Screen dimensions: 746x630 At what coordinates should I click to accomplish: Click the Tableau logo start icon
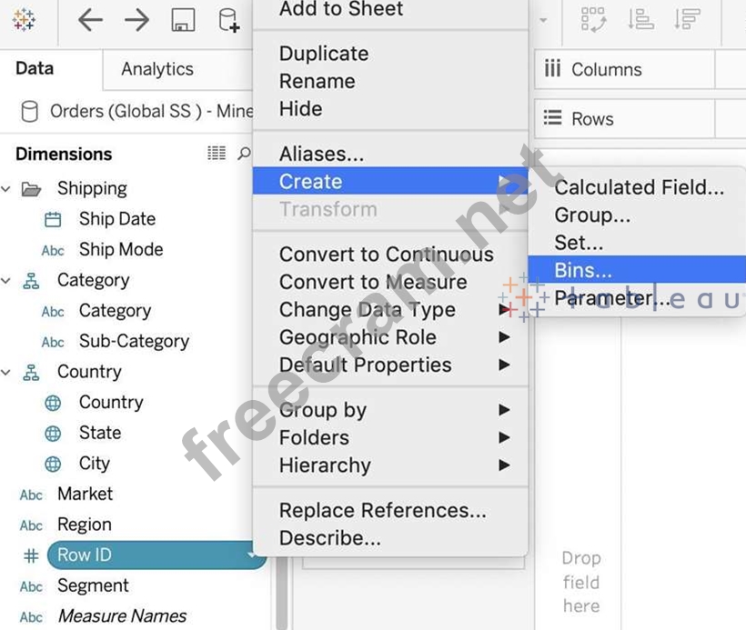point(25,20)
